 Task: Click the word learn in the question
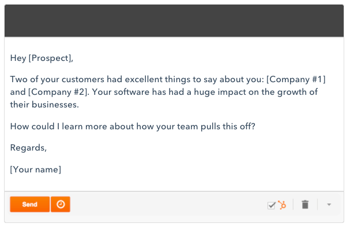tap(72, 126)
